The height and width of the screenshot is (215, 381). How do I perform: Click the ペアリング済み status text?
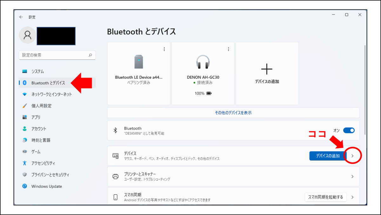pyautogui.click(x=139, y=83)
